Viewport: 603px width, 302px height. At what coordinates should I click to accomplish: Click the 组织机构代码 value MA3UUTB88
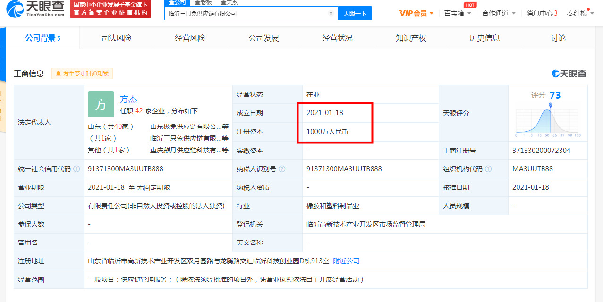tap(533, 169)
